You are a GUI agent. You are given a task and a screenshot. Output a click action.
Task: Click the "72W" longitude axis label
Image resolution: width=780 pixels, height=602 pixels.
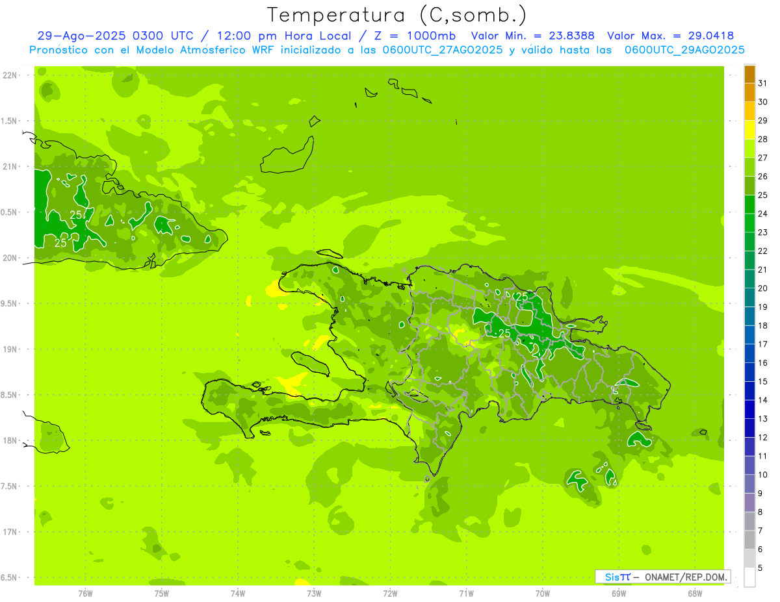[x=390, y=594]
